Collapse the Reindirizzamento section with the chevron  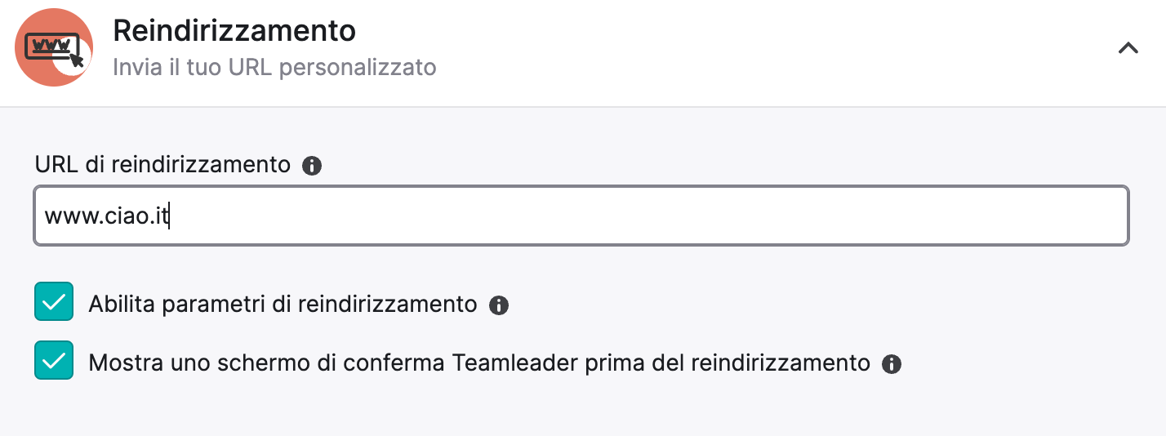click(1128, 48)
